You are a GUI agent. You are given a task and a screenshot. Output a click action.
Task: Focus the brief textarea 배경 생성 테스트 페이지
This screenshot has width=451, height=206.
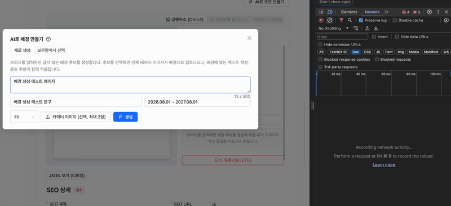[x=130, y=85]
